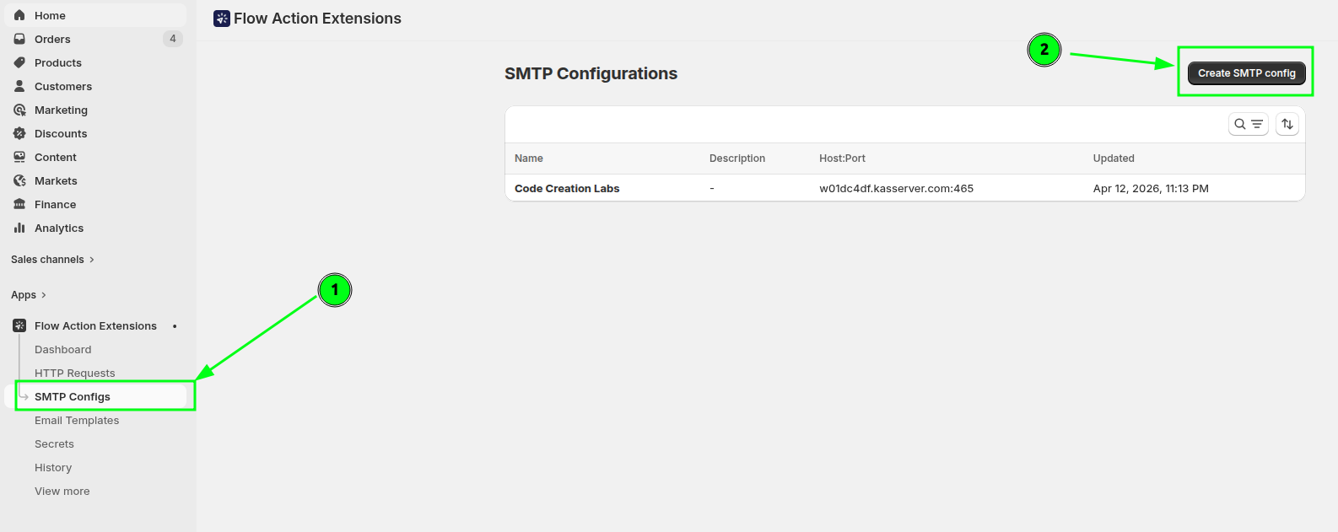Click the Orders count badge
The height and width of the screenshot is (532, 1338).
coord(172,39)
